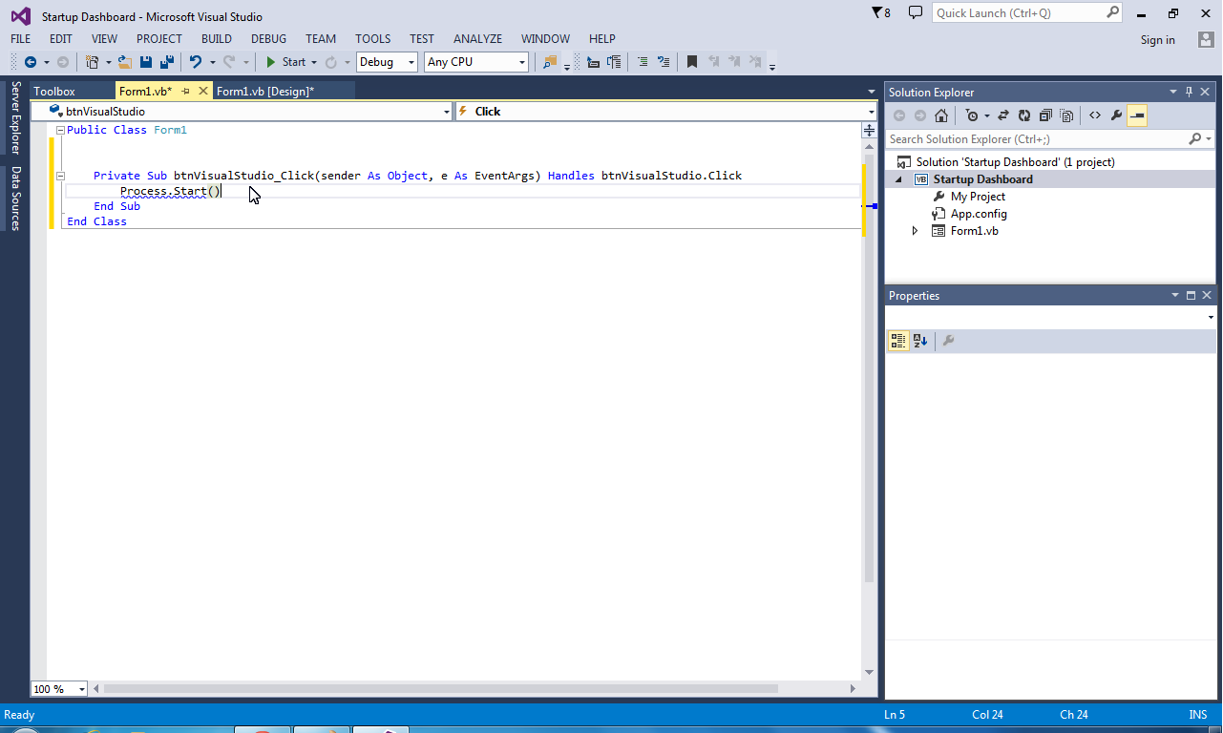The image size is (1223, 733).
Task: Open the TOOLS menu
Action: 373,39
